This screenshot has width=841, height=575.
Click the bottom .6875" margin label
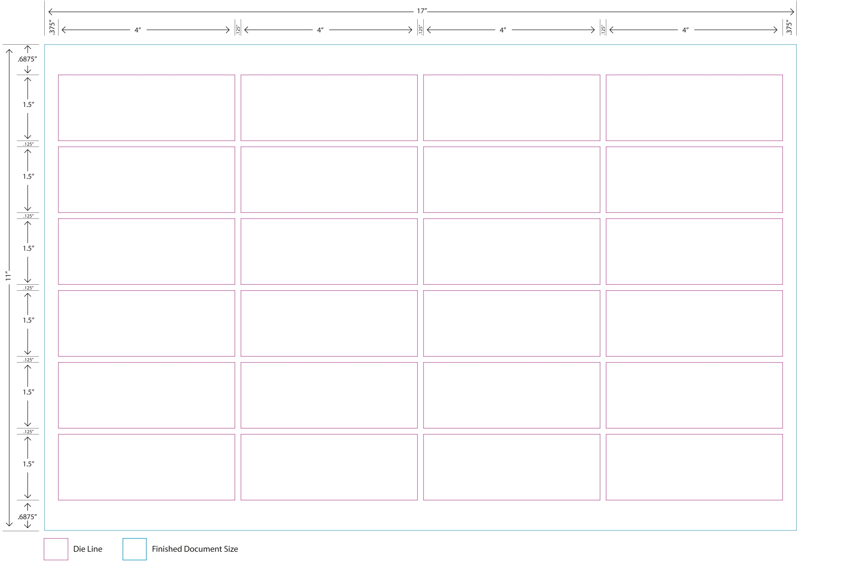click(x=27, y=517)
